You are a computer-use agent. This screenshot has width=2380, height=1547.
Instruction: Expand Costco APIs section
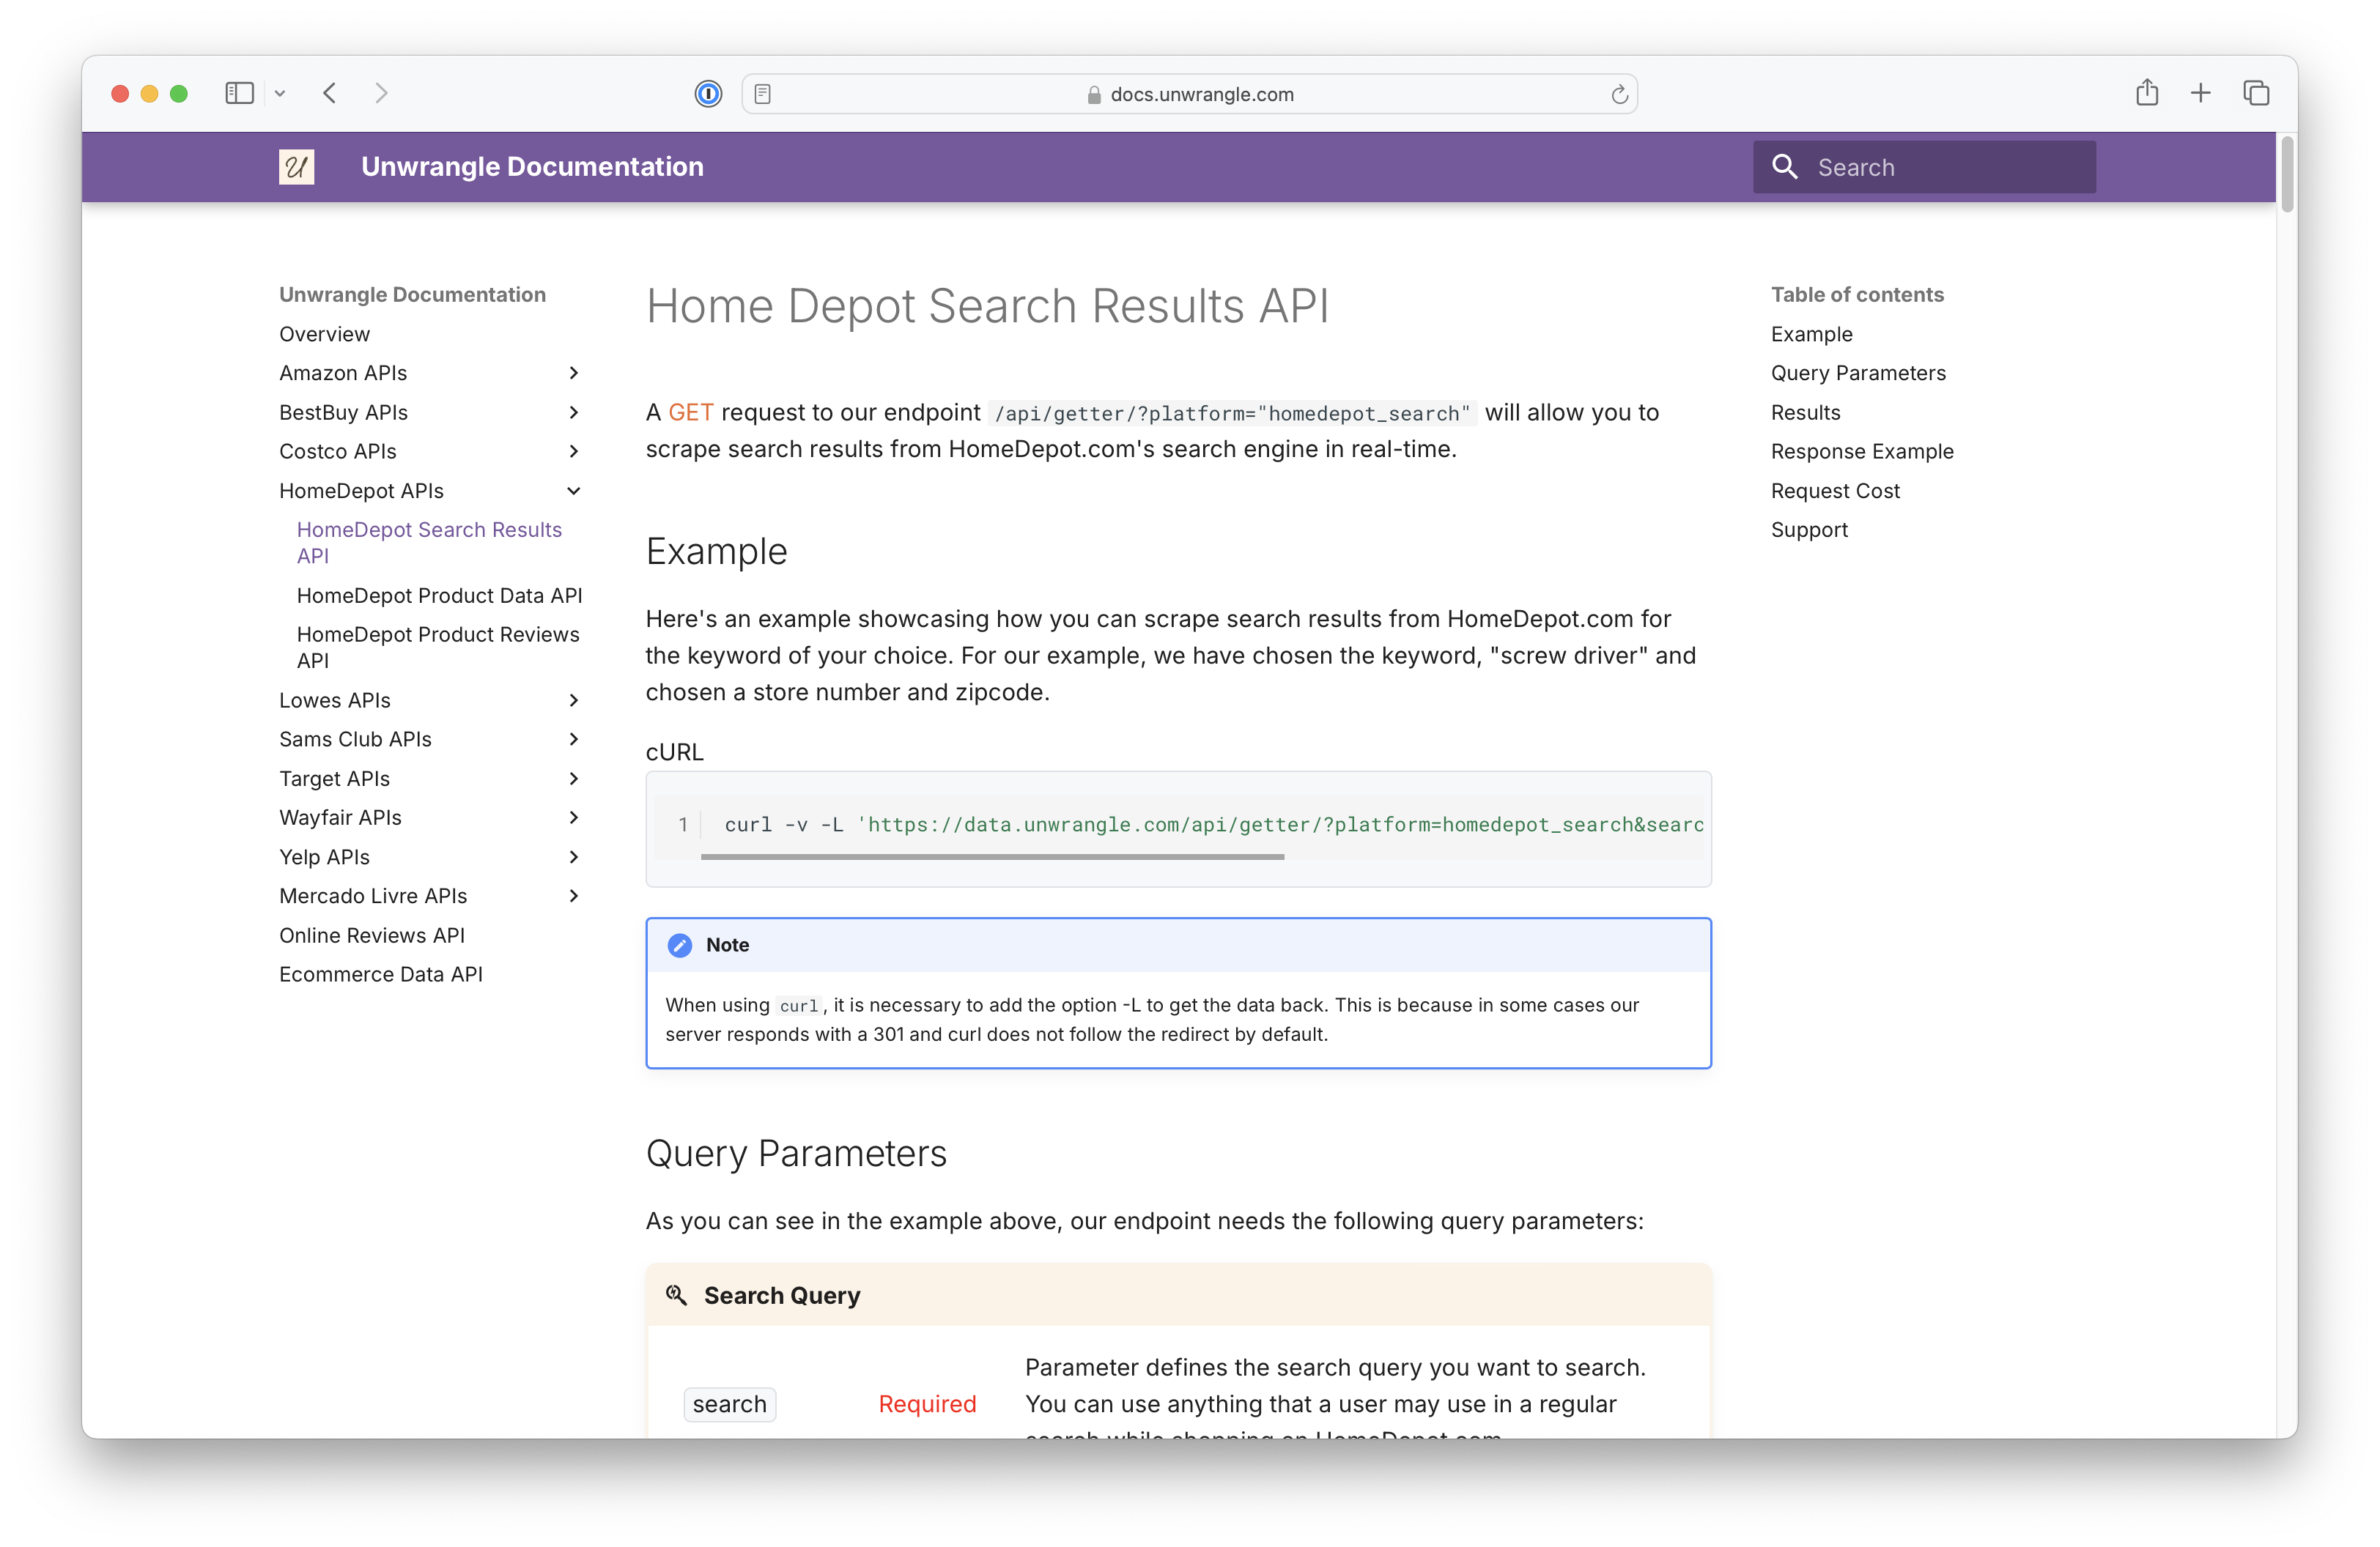[574, 452]
